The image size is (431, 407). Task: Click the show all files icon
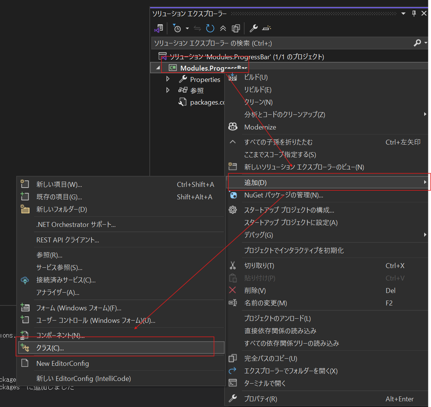tap(236, 28)
